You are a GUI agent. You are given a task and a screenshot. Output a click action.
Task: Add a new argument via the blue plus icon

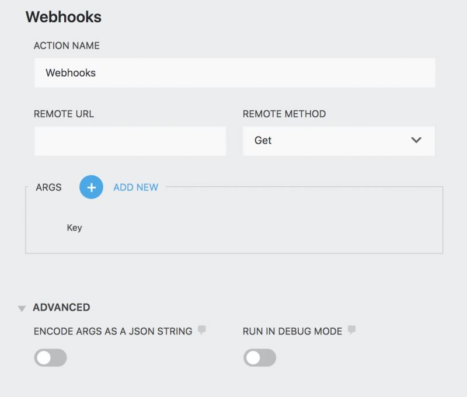(x=91, y=187)
